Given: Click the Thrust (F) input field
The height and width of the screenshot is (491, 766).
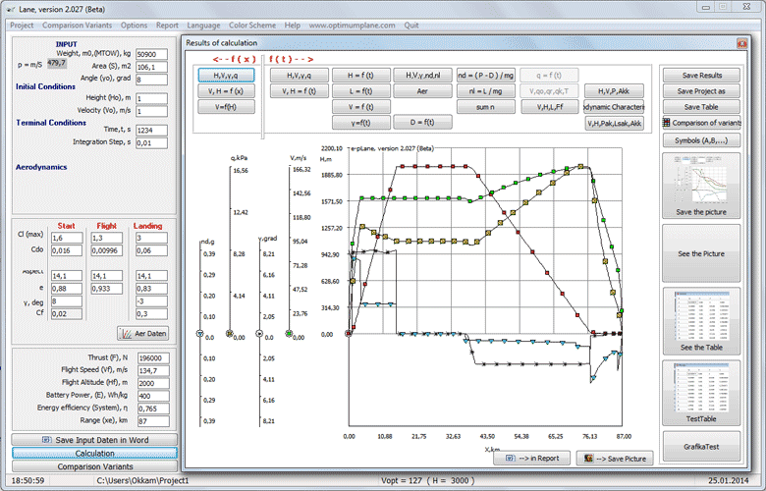Looking at the screenshot, I should (155, 358).
